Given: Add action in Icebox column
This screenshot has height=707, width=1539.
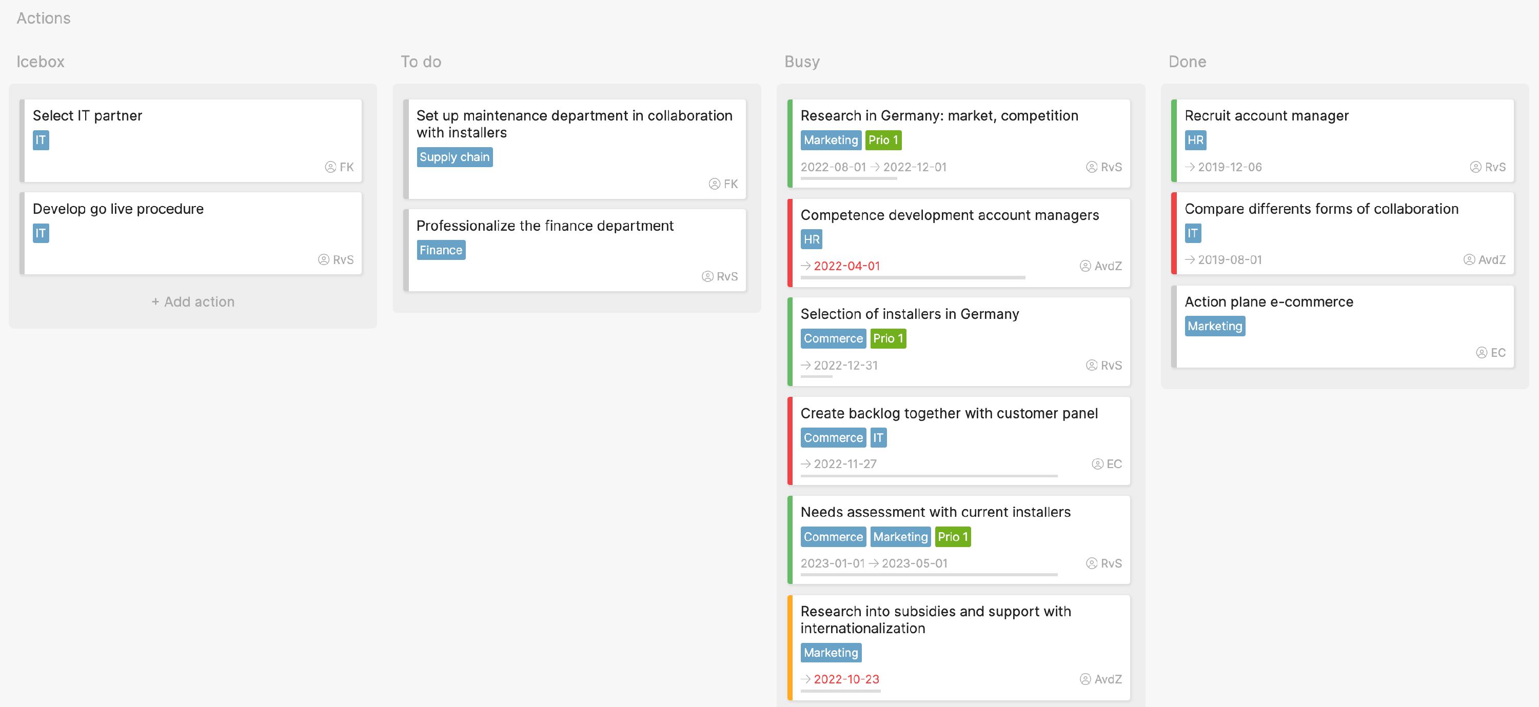Looking at the screenshot, I should coord(192,302).
